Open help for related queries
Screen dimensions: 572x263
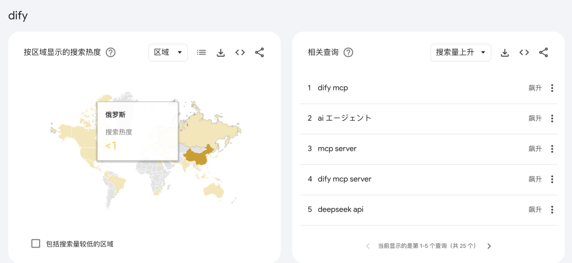pyautogui.click(x=348, y=52)
